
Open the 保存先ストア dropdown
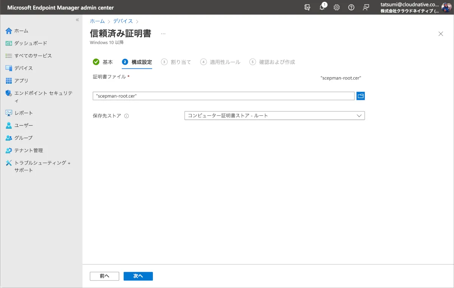click(x=274, y=116)
